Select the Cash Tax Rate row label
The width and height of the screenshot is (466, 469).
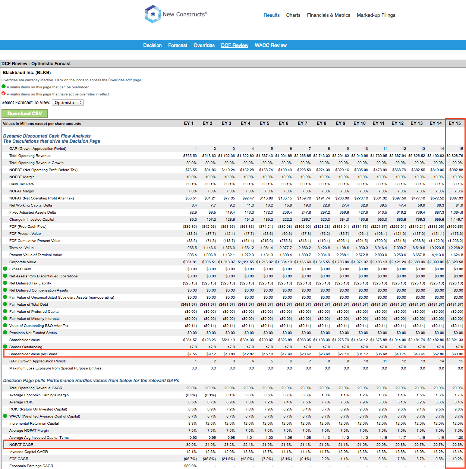tap(22, 184)
